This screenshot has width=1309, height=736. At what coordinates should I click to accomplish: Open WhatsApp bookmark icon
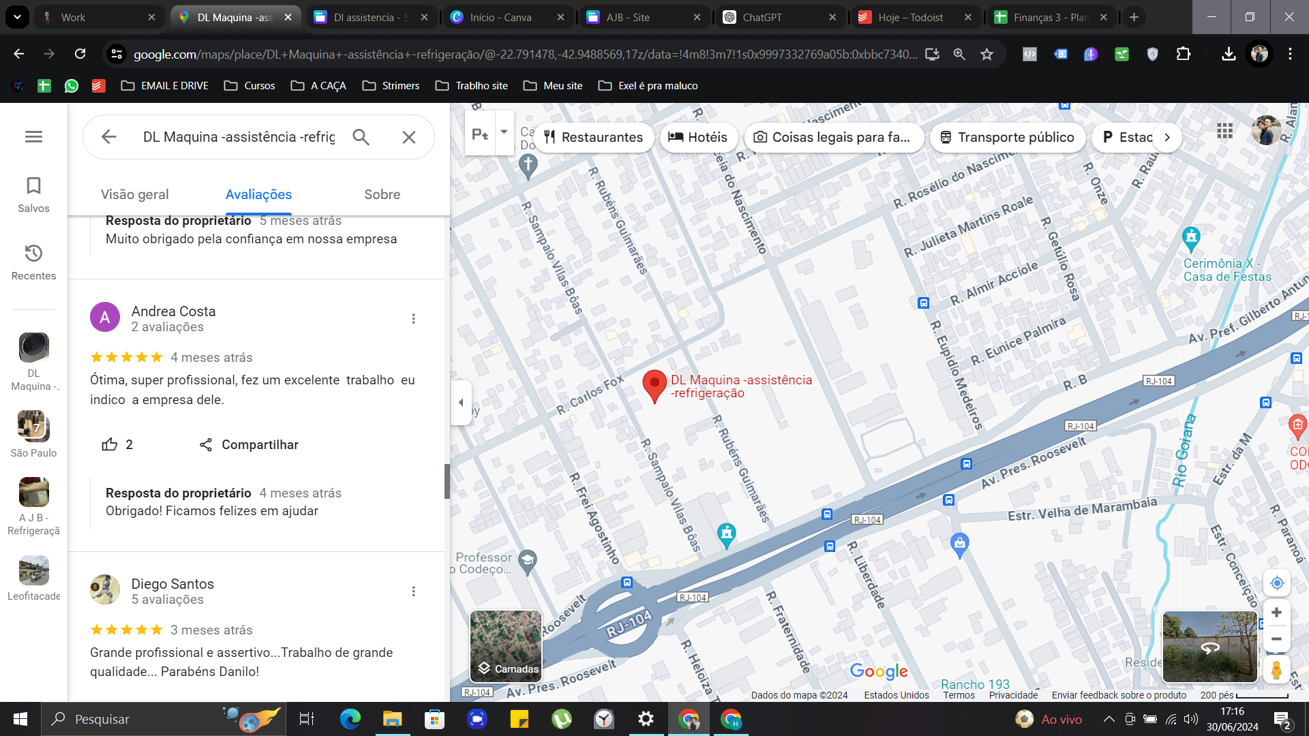72,86
